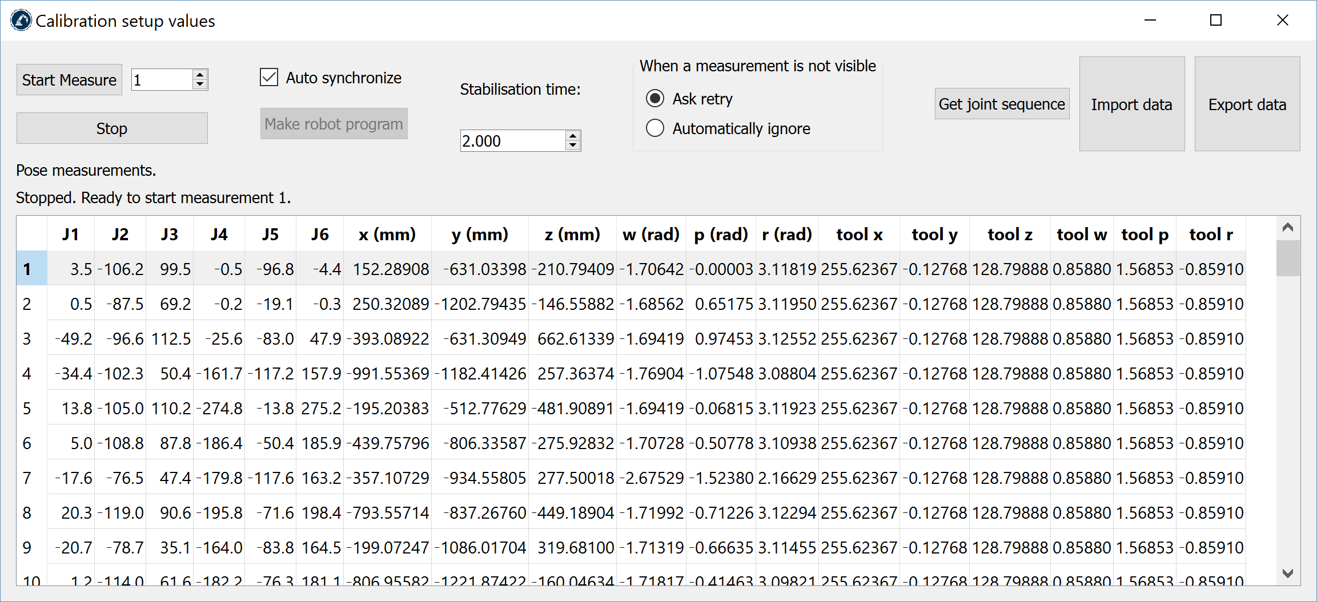This screenshot has height=602, width=1317.
Task: Maximize the Calibration setup values window
Action: 1216,21
